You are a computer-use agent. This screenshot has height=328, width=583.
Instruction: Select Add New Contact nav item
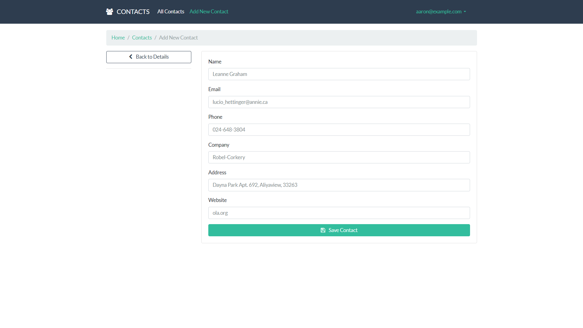209,12
